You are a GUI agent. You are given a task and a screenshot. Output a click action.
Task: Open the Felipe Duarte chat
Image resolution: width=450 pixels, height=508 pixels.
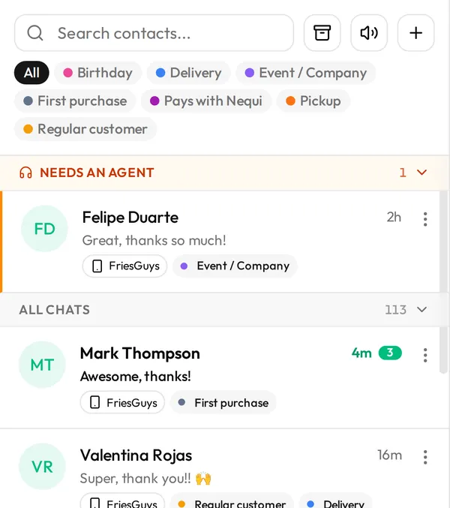pos(220,242)
